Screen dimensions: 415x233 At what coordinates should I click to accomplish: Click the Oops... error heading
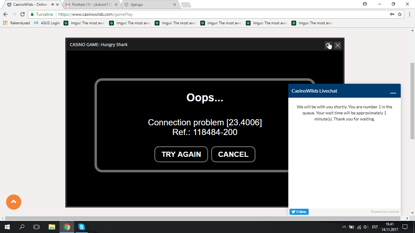coord(205,98)
